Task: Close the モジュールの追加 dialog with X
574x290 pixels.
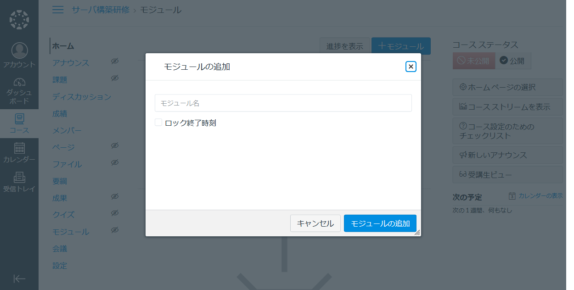Action: (411, 67)
